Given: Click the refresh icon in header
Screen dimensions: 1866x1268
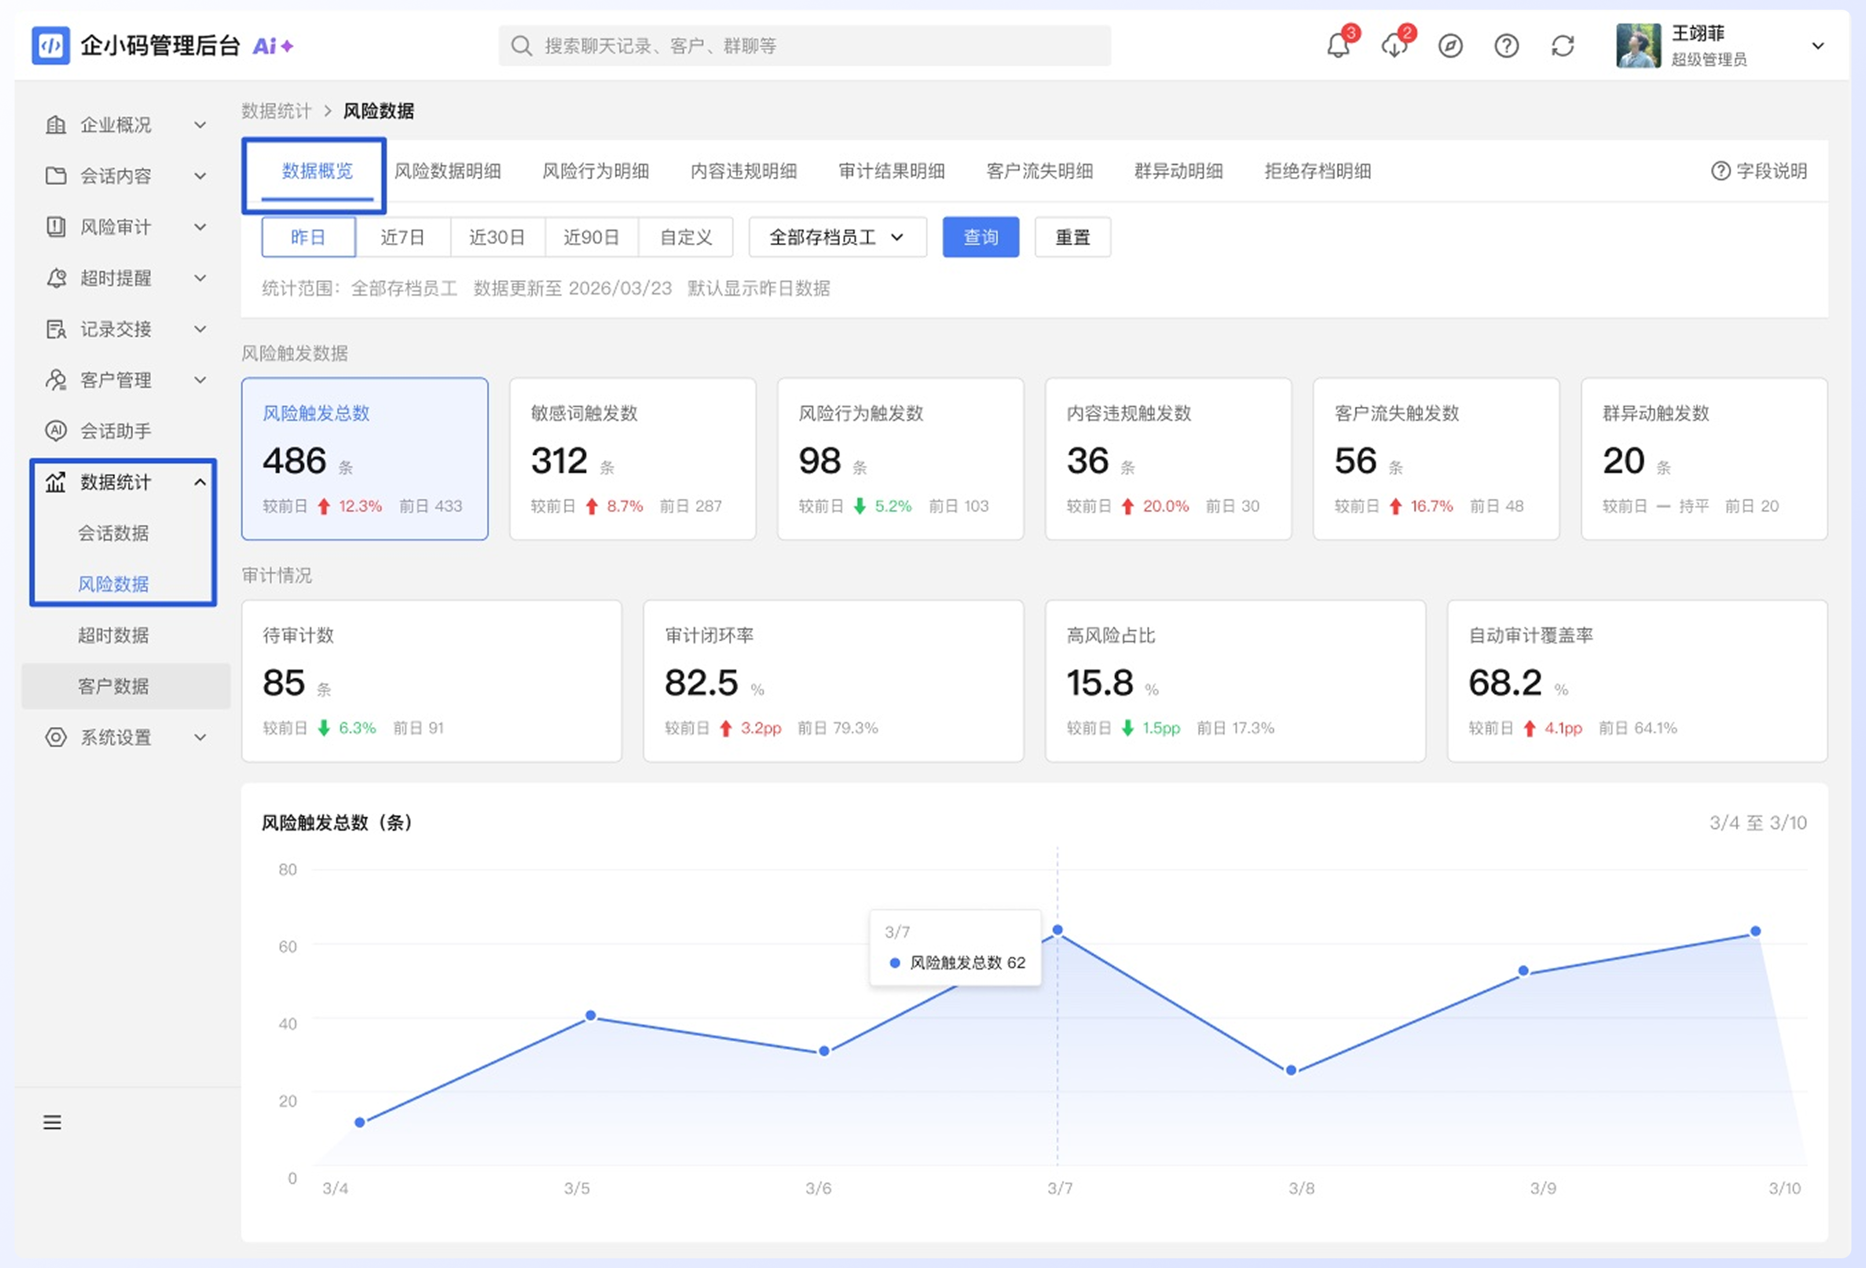Looking at the screenshot, I should click(x=1562, y=46).
